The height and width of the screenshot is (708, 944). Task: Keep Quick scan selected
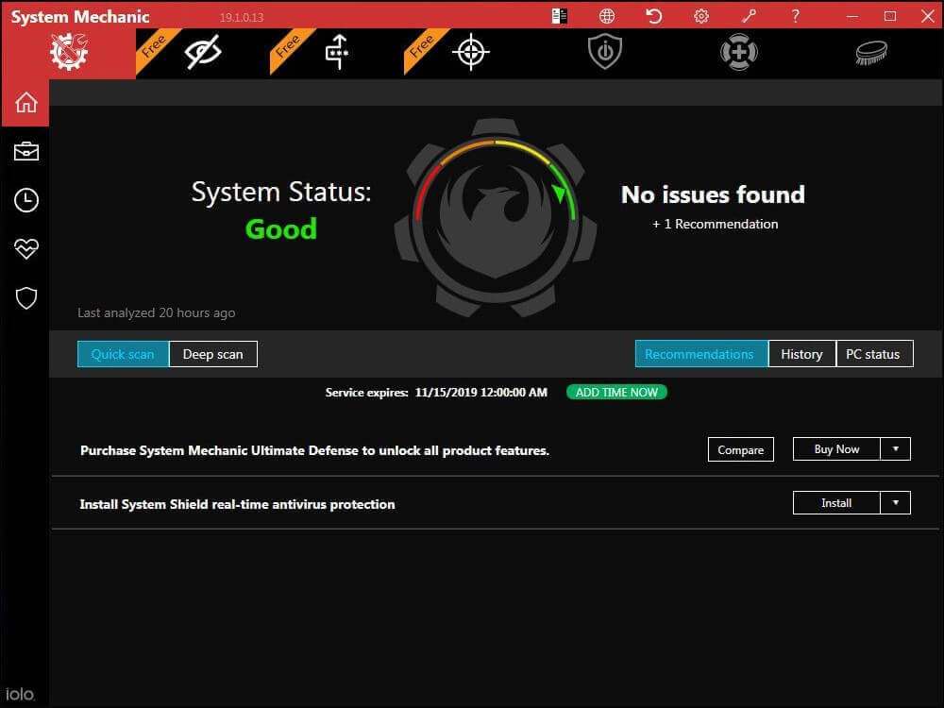(x=123, y=354)
